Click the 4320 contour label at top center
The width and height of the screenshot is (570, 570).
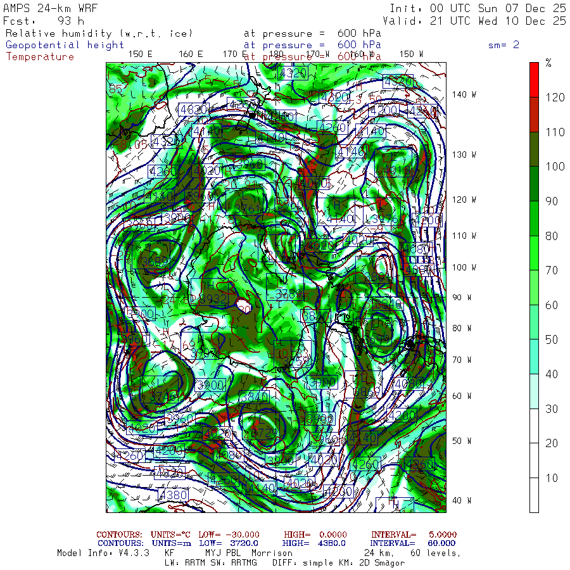(x=293, y=73)
